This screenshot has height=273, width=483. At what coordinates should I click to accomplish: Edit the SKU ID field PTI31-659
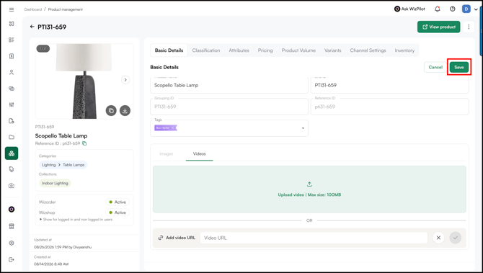390,85
